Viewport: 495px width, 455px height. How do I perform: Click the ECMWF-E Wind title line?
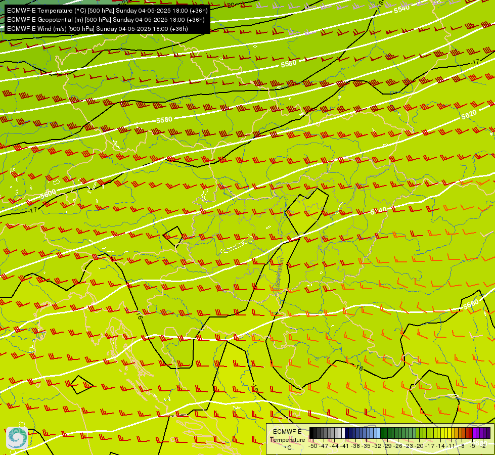point(97,29)
